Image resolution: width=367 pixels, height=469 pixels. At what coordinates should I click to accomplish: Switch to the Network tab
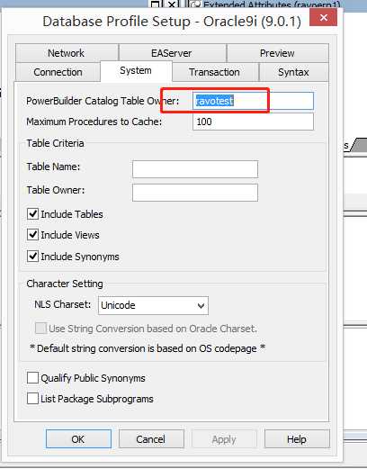tap(67, 53)
